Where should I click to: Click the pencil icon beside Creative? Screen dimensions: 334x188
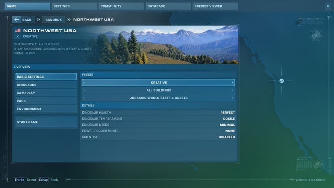(x=18, y=36)
